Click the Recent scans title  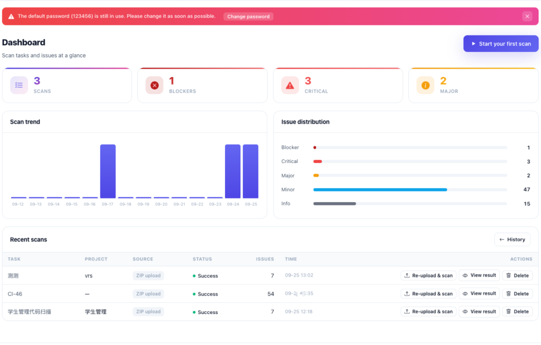pyautogui.click(x=28, y=239)
